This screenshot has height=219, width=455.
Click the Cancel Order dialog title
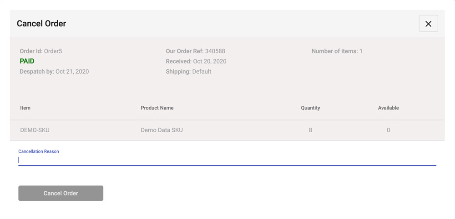[x=41, y=24]
